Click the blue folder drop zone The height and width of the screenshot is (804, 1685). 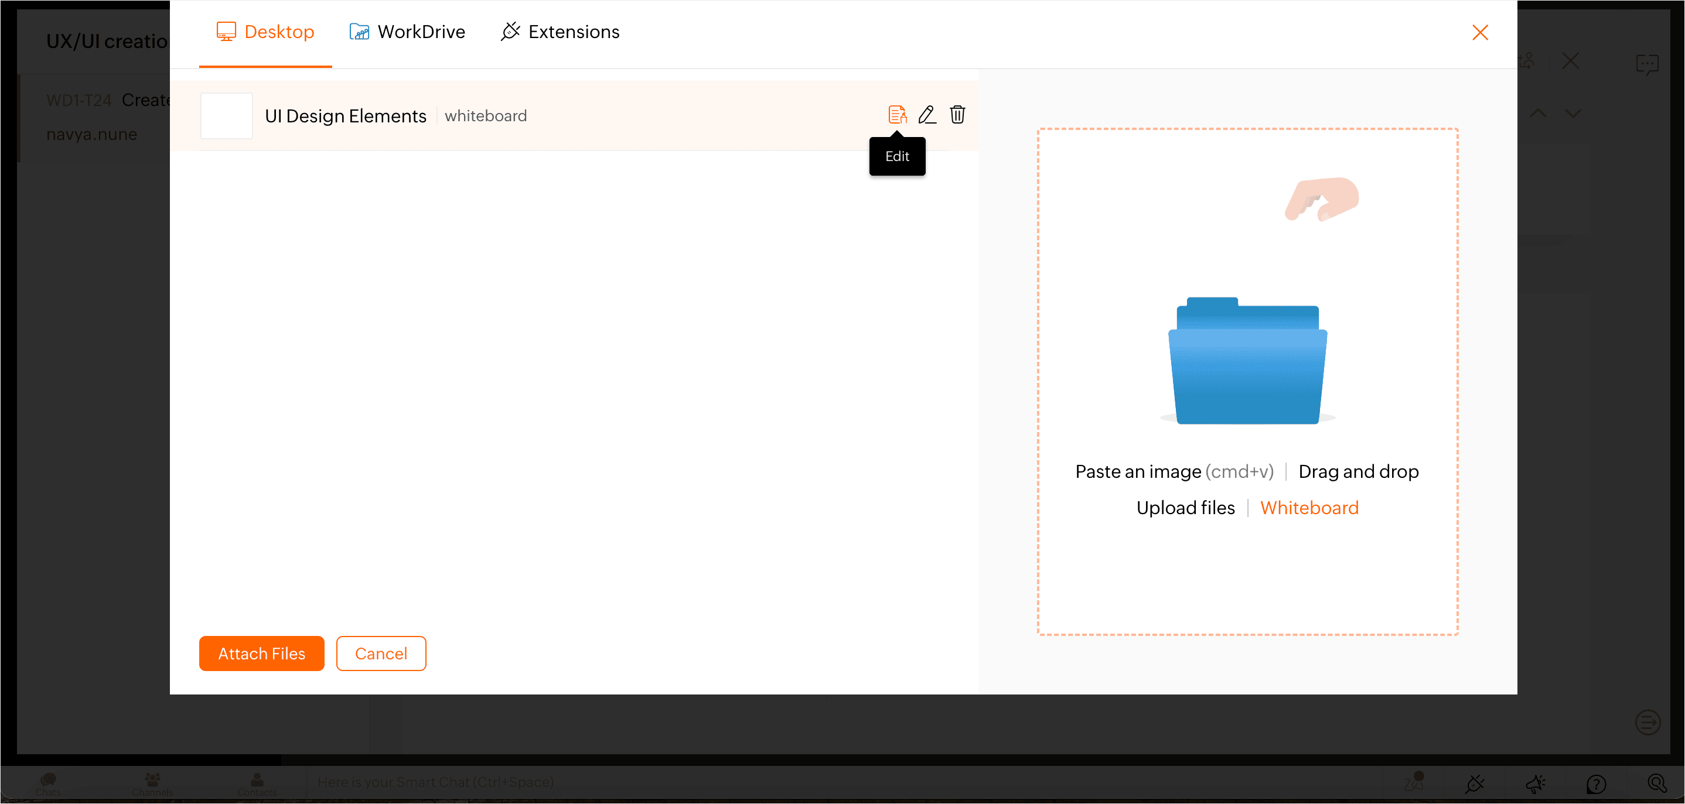1247,361
